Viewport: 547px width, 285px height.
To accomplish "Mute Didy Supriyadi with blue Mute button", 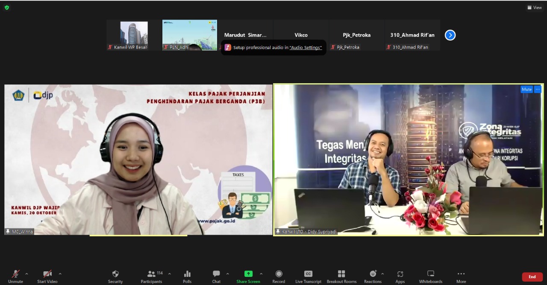I will click(526, 89).
